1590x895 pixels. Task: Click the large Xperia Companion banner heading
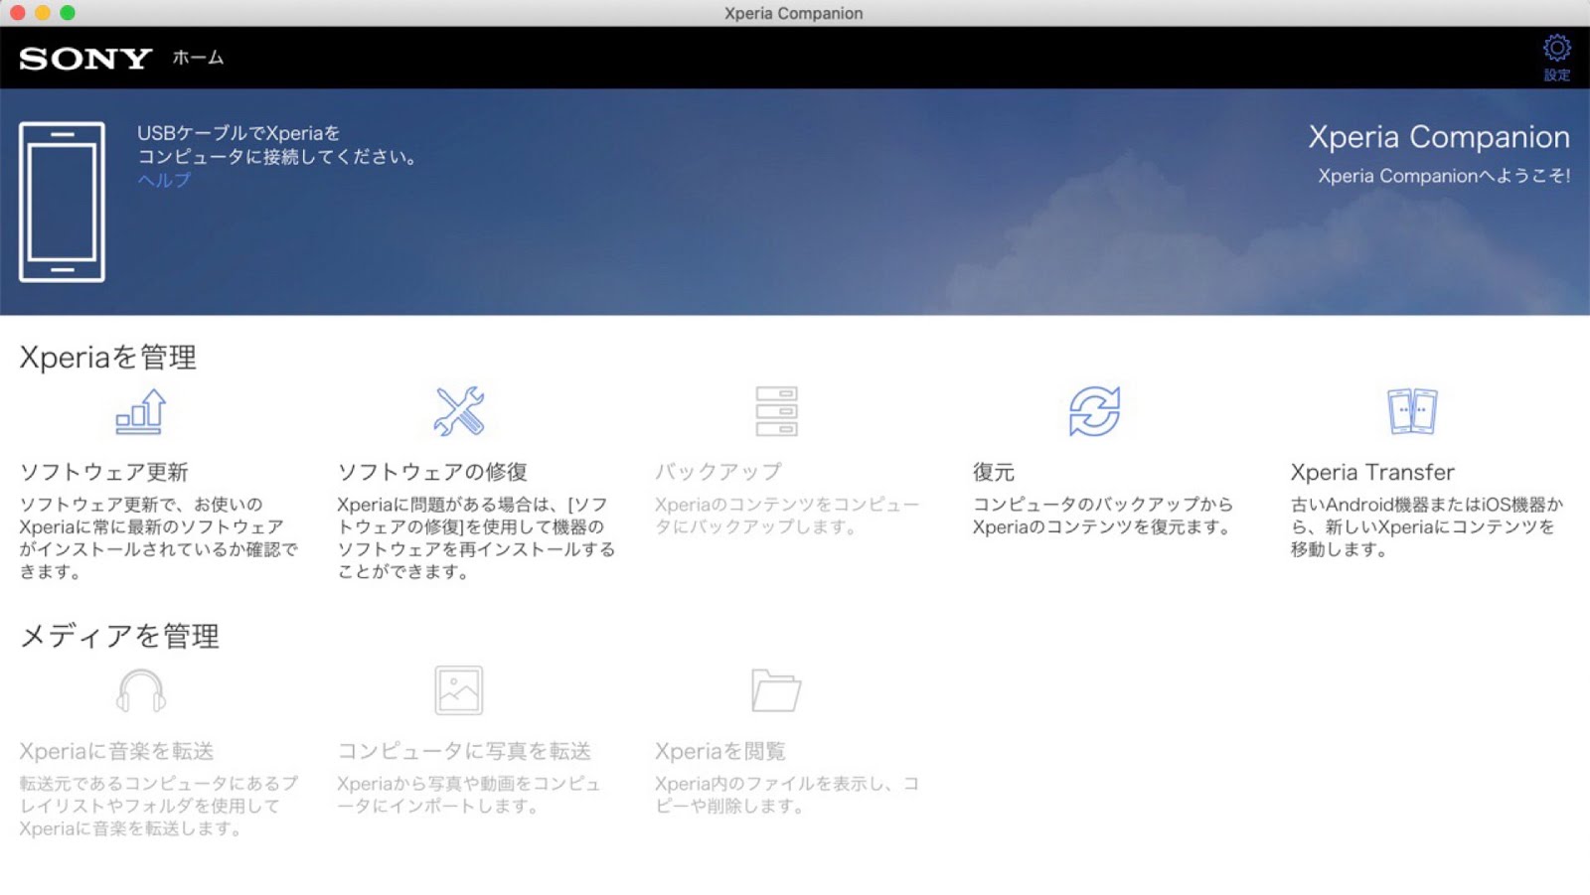coord(1439,137)
